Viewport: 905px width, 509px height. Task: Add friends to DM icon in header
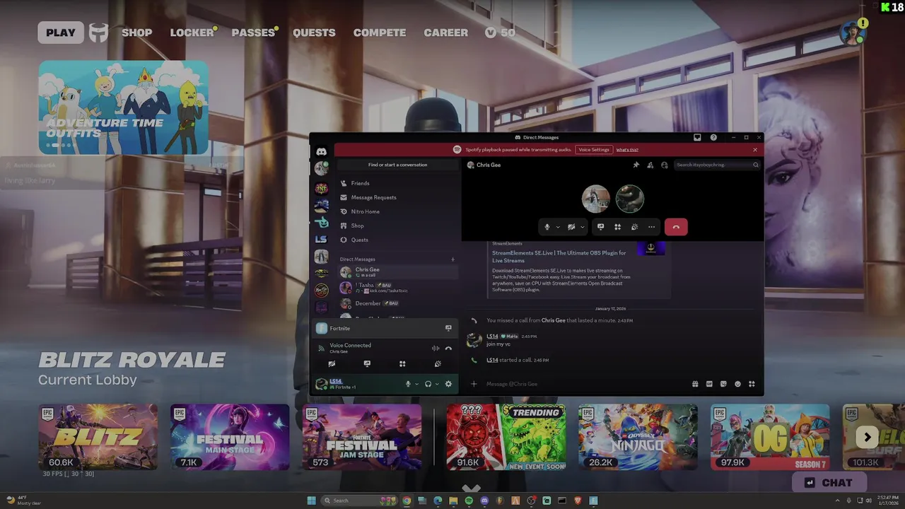click(x=650, y=165)
